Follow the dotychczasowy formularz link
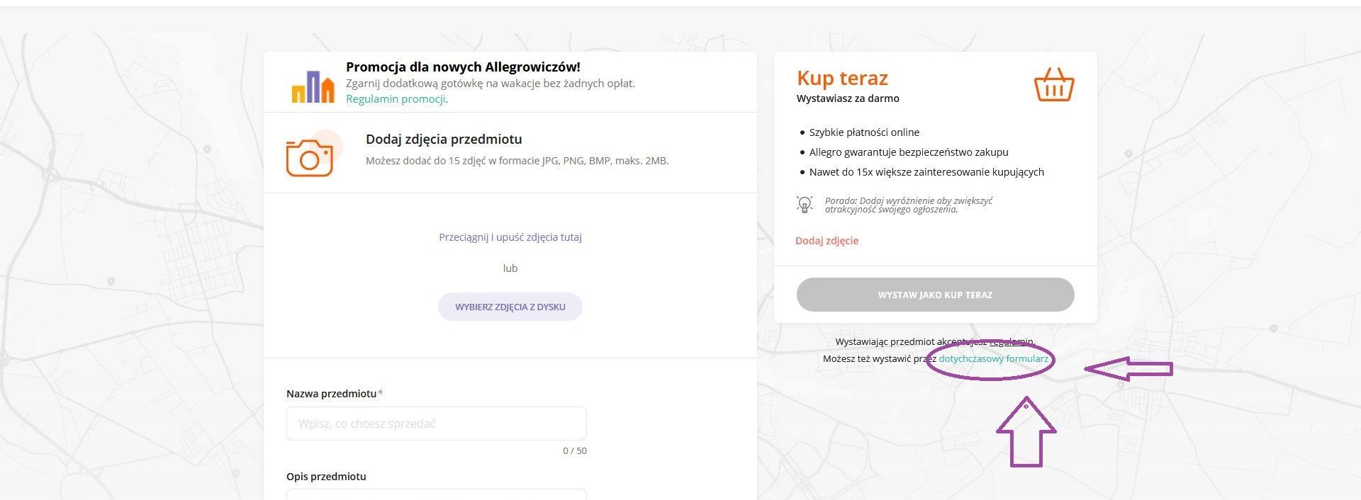Image resolution: width=1361 pixels, height=500 pixels. [x=993, y=359]
